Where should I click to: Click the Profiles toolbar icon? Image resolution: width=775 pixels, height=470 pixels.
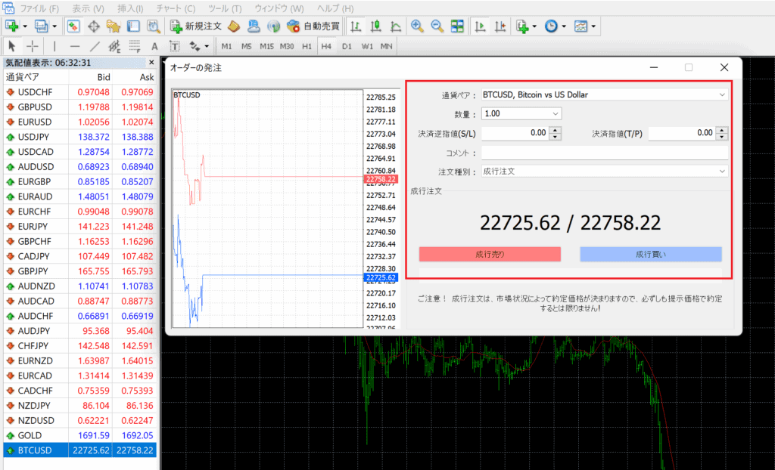click(x=42, y=26)
